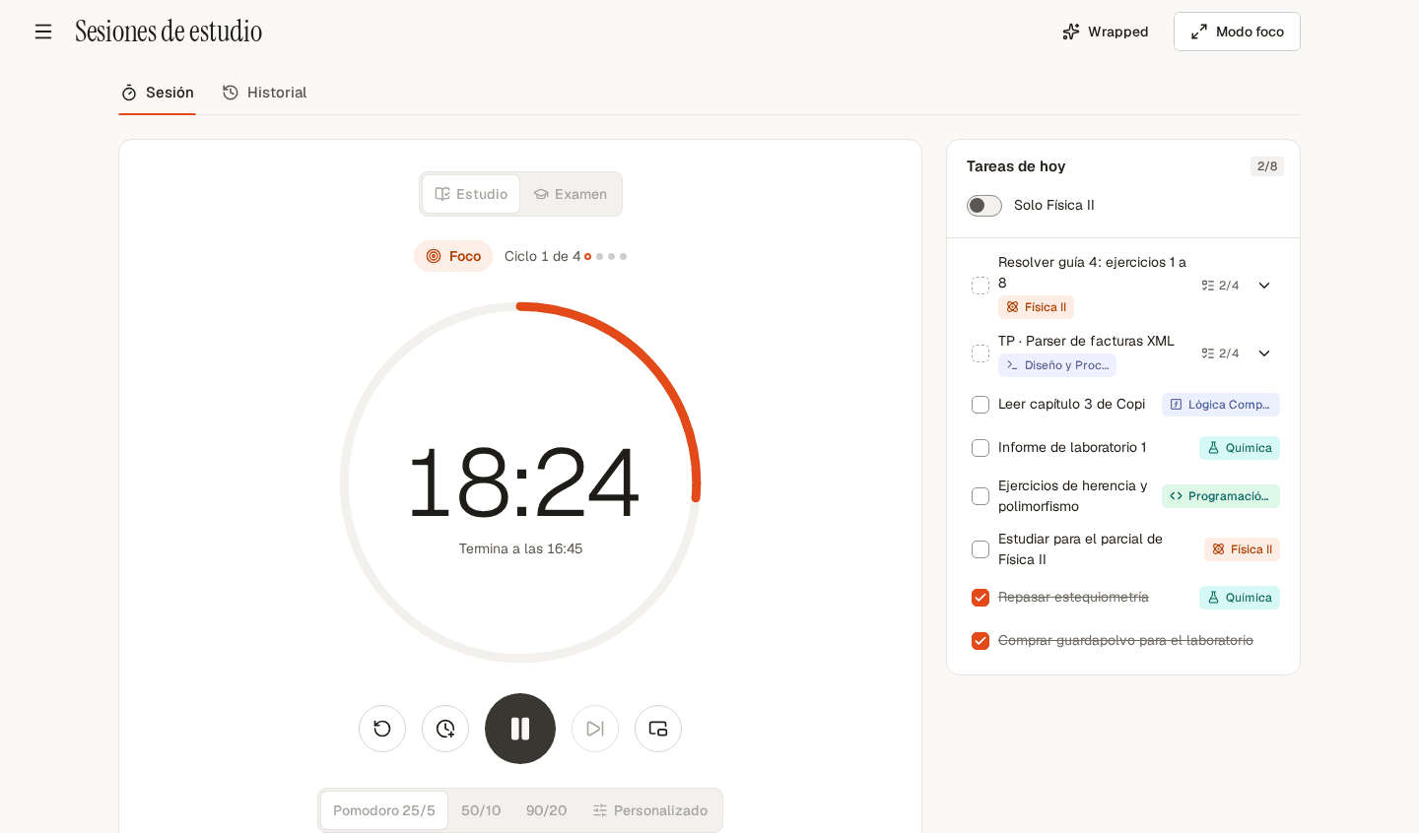Pause the running timer
Viewport: 1419px width, 833px height.
[520, 729]
